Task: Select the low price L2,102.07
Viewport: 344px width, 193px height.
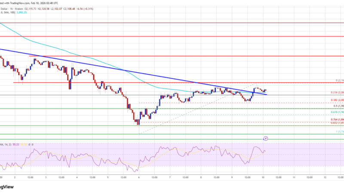Action: [x=56, y=9]
